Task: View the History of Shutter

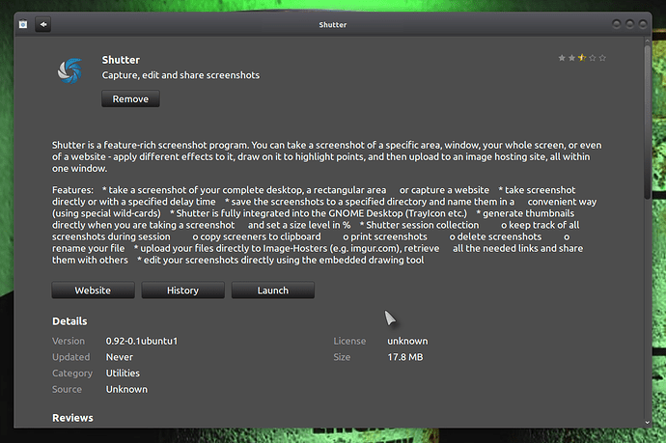Action: coord(182,291)
